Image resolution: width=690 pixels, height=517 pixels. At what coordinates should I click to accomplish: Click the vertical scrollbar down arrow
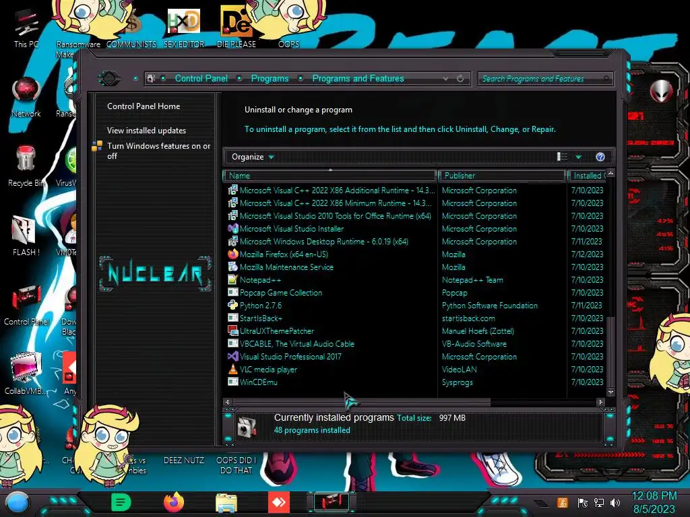(610, 392)
